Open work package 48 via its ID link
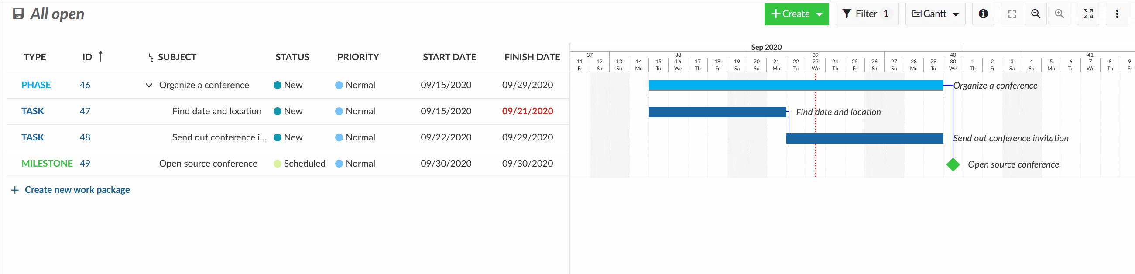The image size is (1135, 274). click(85, 137)
